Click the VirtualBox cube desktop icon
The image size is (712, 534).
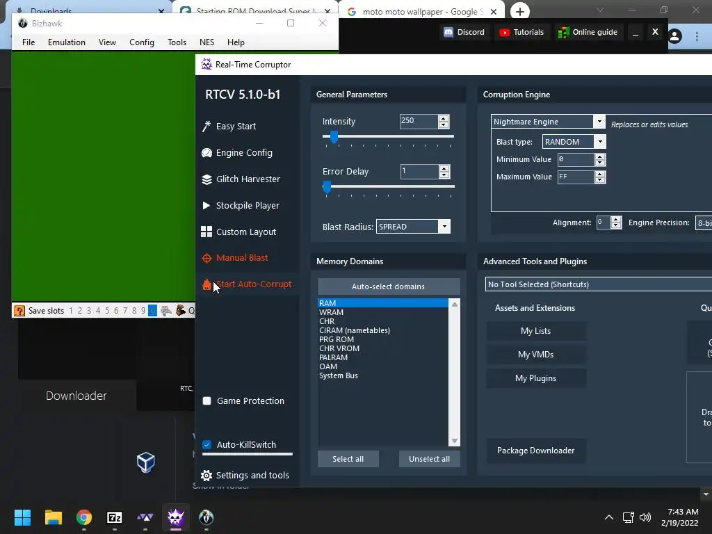(x=146, y=462)
